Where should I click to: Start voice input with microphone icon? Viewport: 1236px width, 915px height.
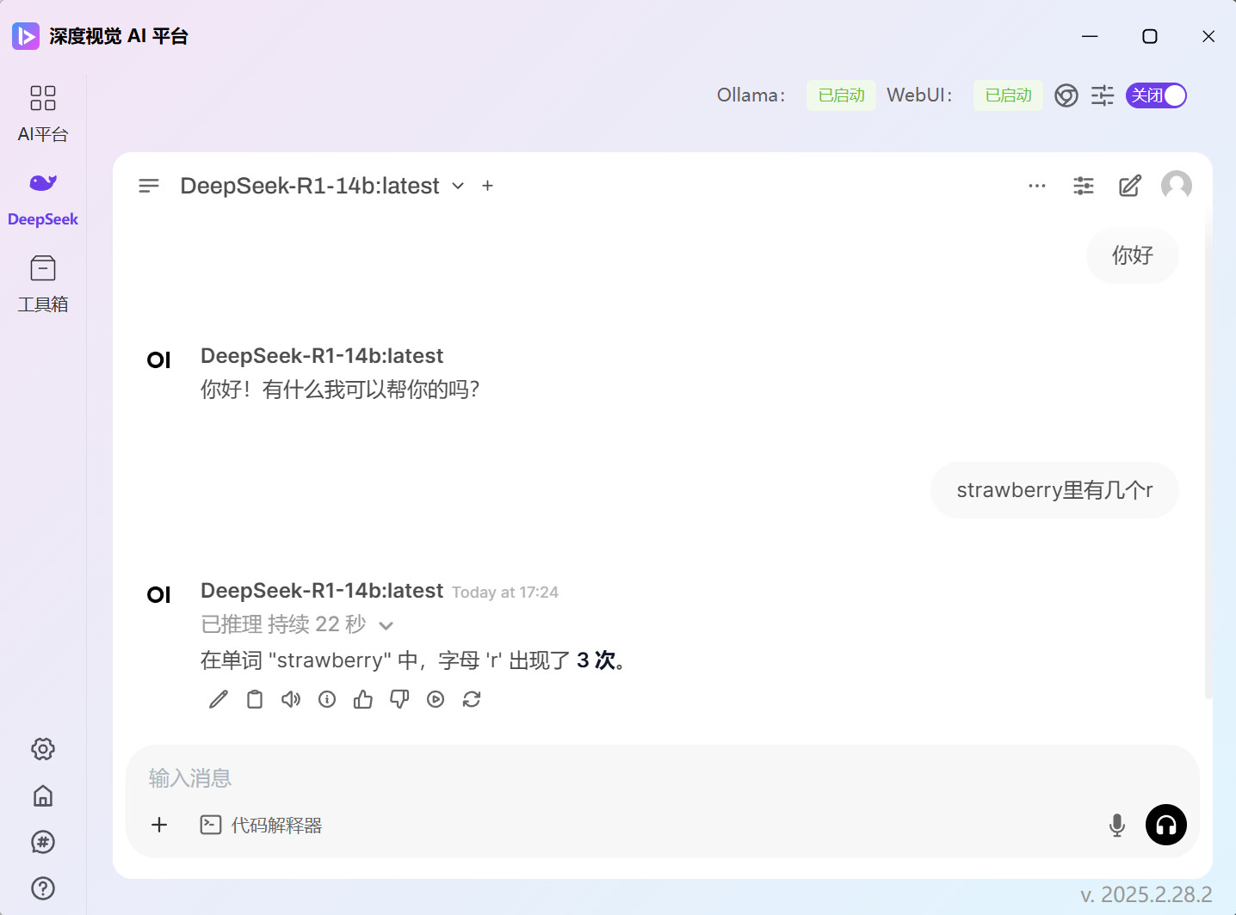[1116, 825]
